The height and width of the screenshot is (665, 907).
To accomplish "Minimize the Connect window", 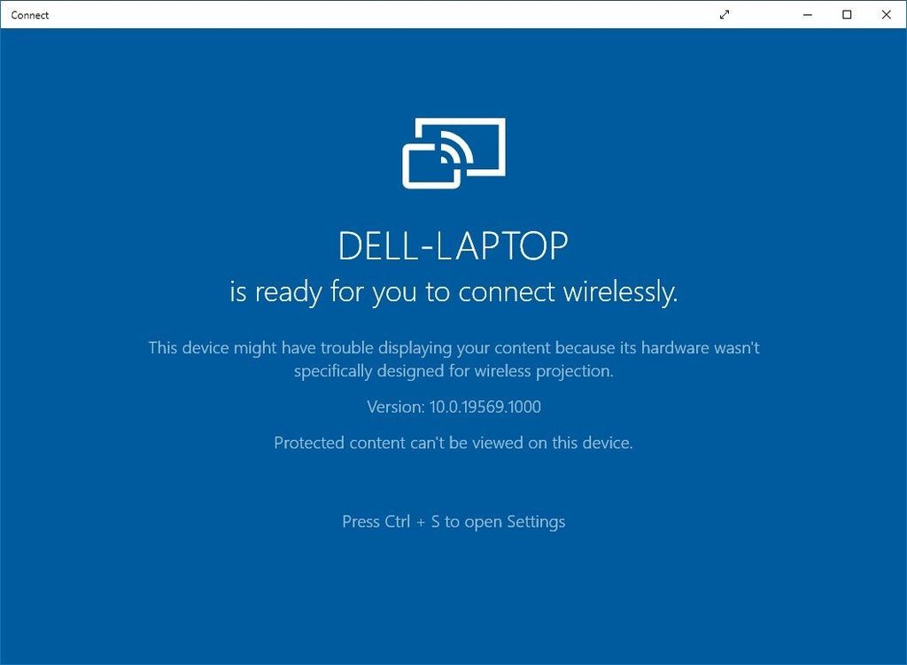I will pos(808,14).
